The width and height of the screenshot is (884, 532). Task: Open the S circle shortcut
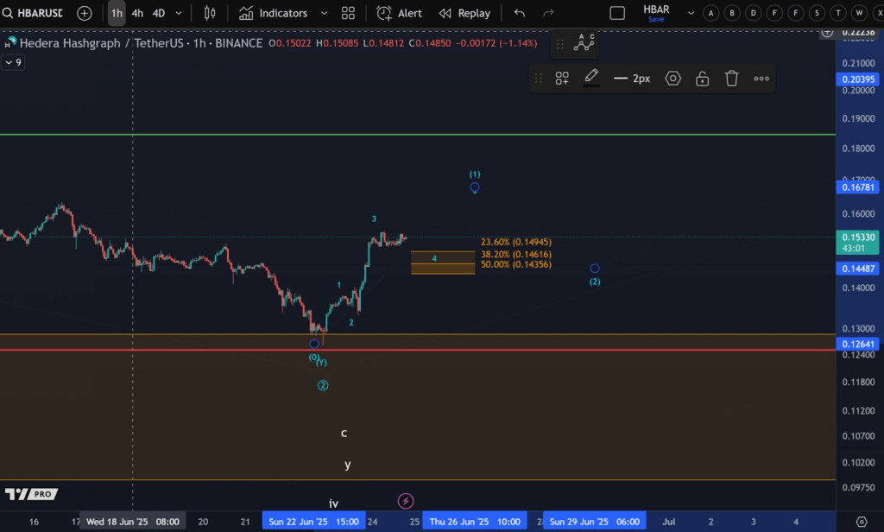pos(817,13)
